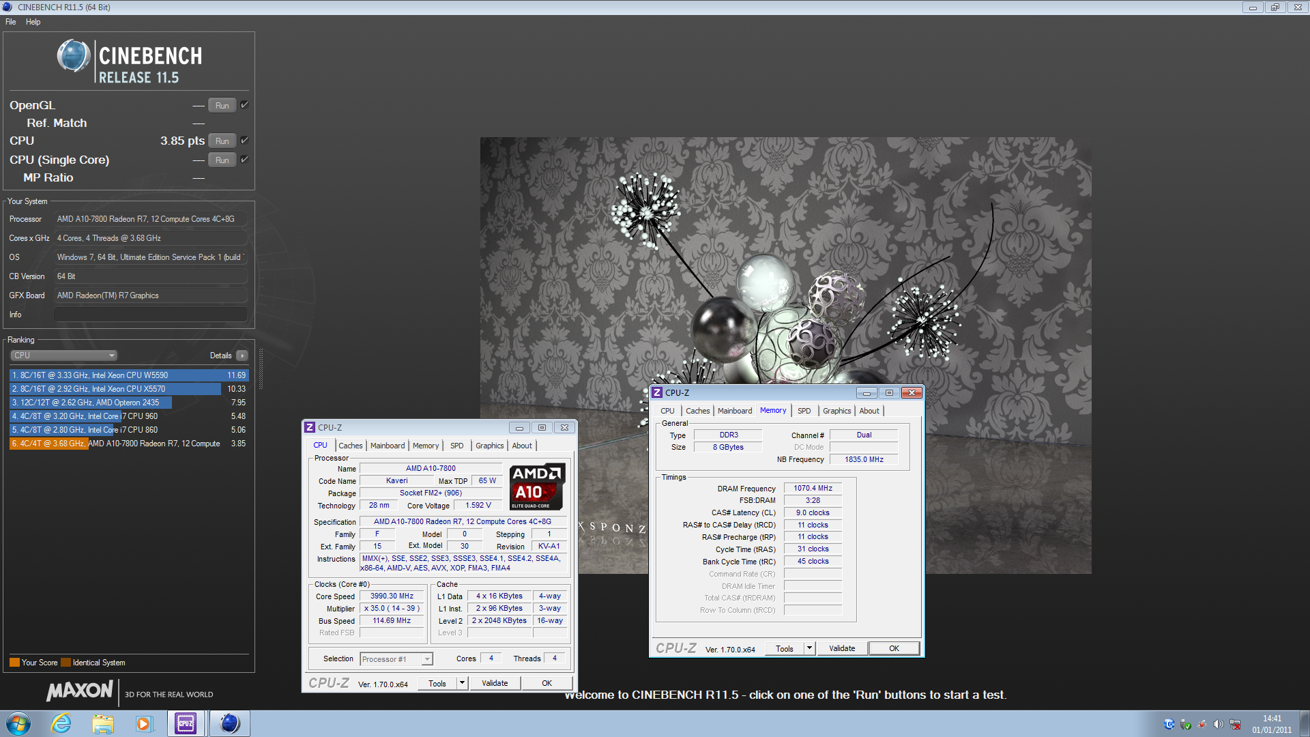Run the CPU benchmark

pos(222,141)
